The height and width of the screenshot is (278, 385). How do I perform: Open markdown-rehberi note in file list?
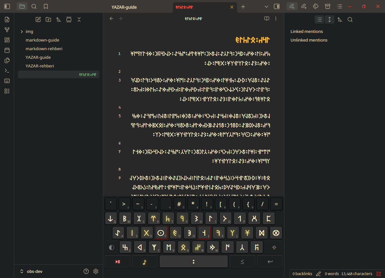coord(44,49)
